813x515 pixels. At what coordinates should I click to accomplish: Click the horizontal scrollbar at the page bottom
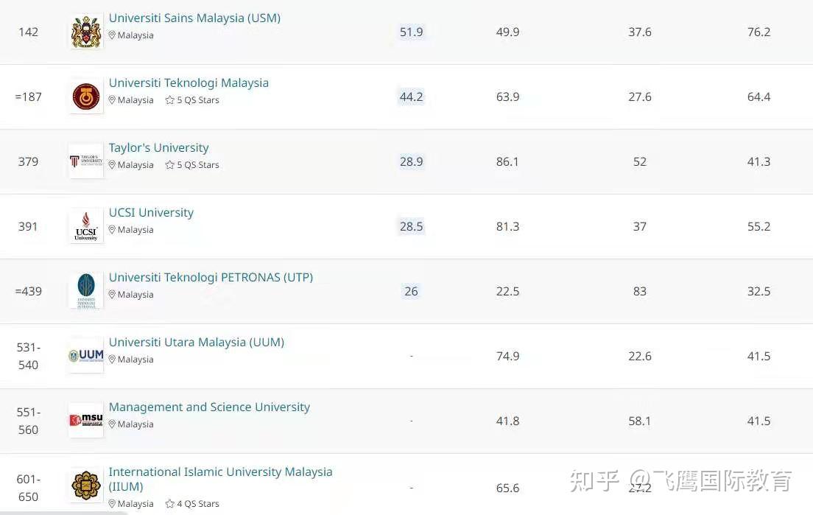[x=63, y=513]
